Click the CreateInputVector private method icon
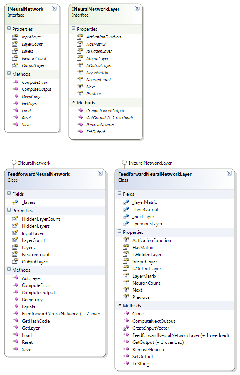The image size is (240, 375). [126, 328]
